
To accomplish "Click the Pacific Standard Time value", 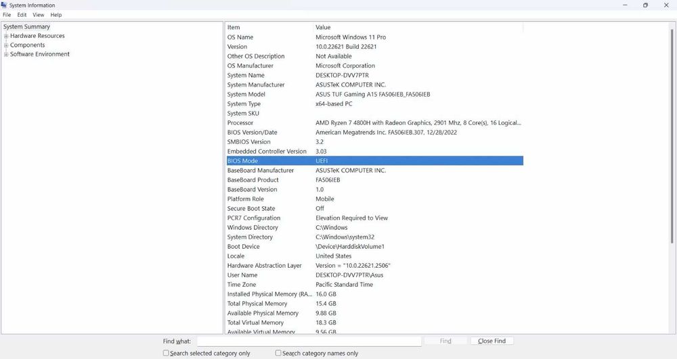I will [344, 285].
